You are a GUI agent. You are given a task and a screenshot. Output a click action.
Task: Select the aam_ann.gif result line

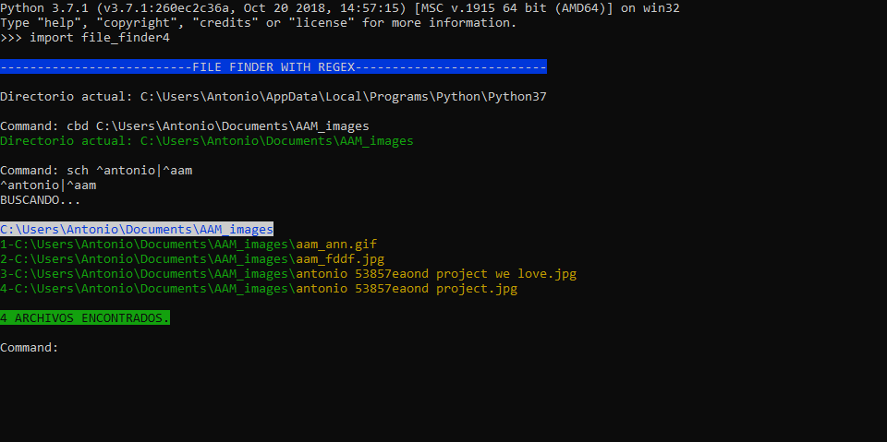188,245
